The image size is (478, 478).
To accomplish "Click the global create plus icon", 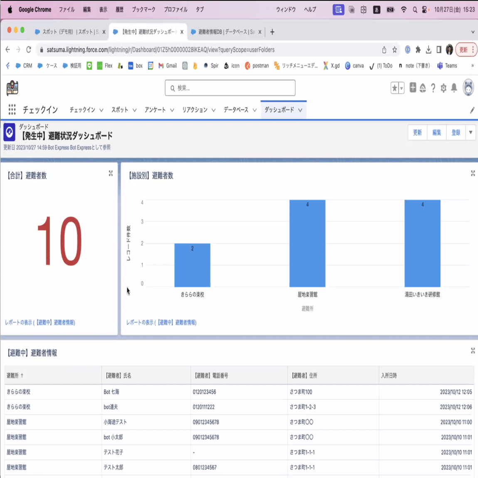I will [413, 87].
